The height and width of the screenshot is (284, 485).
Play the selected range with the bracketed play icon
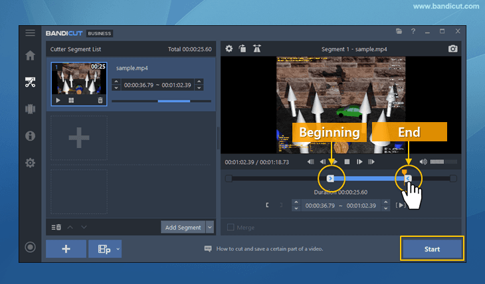pos(401,205)
